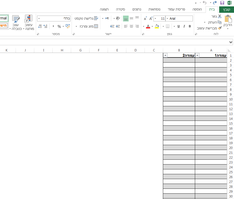Apply the Normal cell style
This screenshot has height=199, width=234.
click(4, 18)
